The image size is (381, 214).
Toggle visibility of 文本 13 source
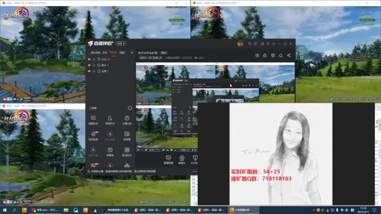point(89,59)
